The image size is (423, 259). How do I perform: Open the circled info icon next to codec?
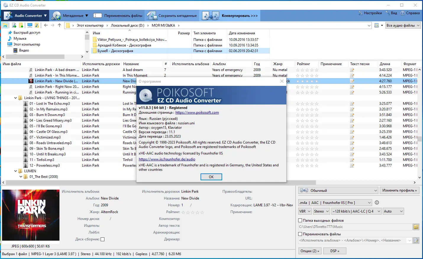coord(377,202)
